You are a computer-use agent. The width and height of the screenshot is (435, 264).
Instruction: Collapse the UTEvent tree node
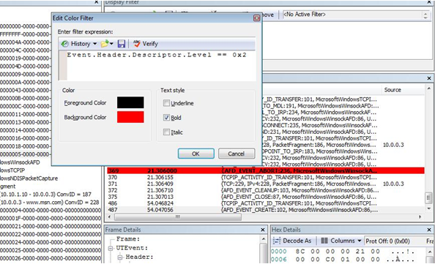click(x=111, y=248)
